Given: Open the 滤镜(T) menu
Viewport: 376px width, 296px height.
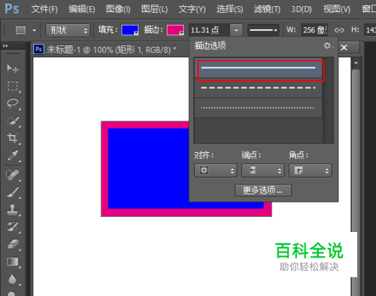Looking at the screenshot, I should [267, 9].
